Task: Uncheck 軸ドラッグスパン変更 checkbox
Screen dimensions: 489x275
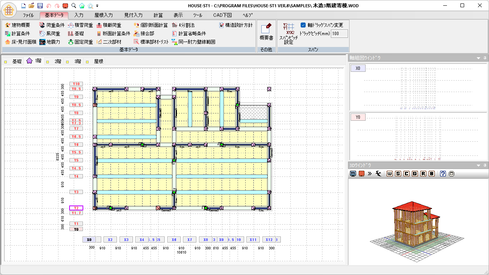Action: [x=303, y=25]
